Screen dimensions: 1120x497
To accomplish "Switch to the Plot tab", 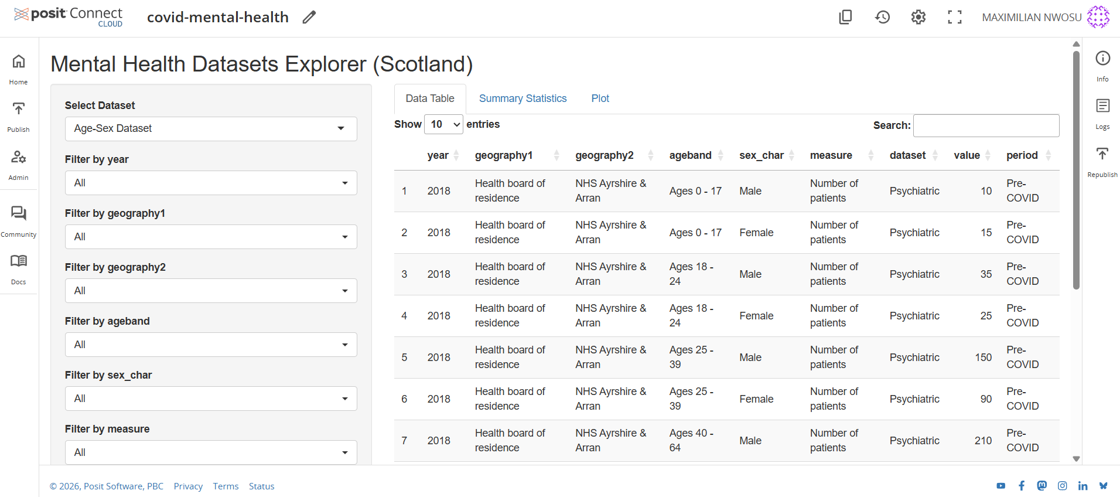I will (x=600, y=98).
